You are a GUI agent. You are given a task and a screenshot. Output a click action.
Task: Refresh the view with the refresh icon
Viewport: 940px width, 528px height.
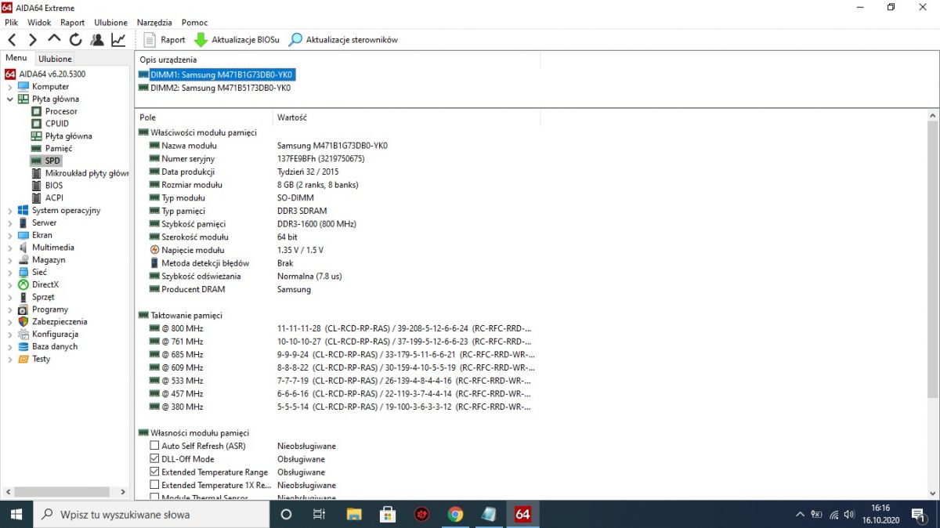click(75, 39)
